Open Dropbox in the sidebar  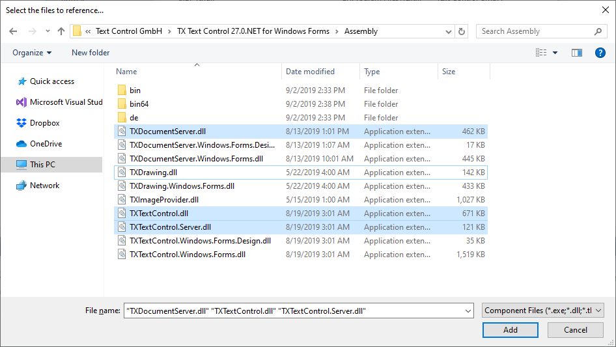pyautogui.click(x=38, y=123)
